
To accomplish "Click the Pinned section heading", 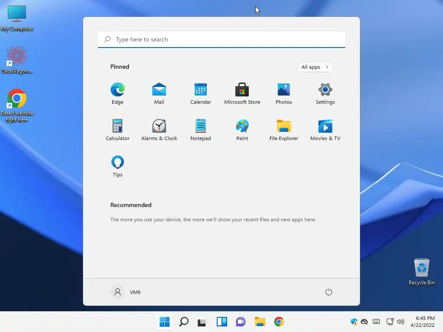I will point(120,67).
